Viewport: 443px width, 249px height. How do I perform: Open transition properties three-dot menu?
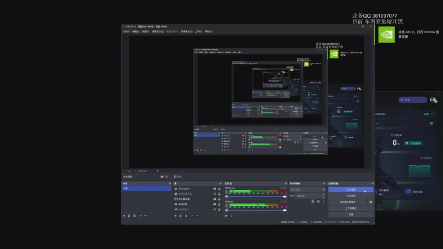323,201
